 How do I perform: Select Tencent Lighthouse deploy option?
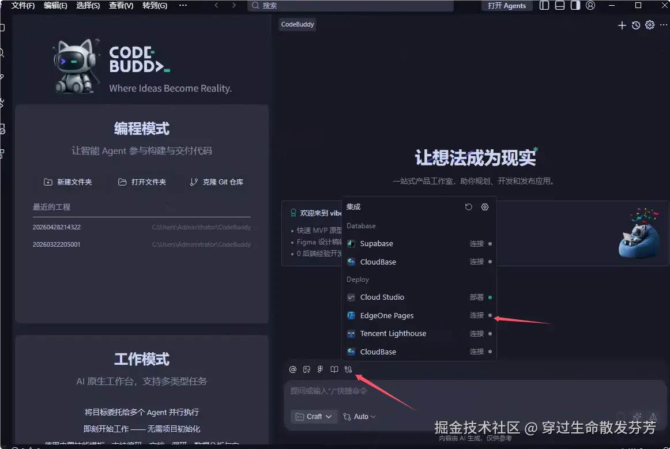393,334
